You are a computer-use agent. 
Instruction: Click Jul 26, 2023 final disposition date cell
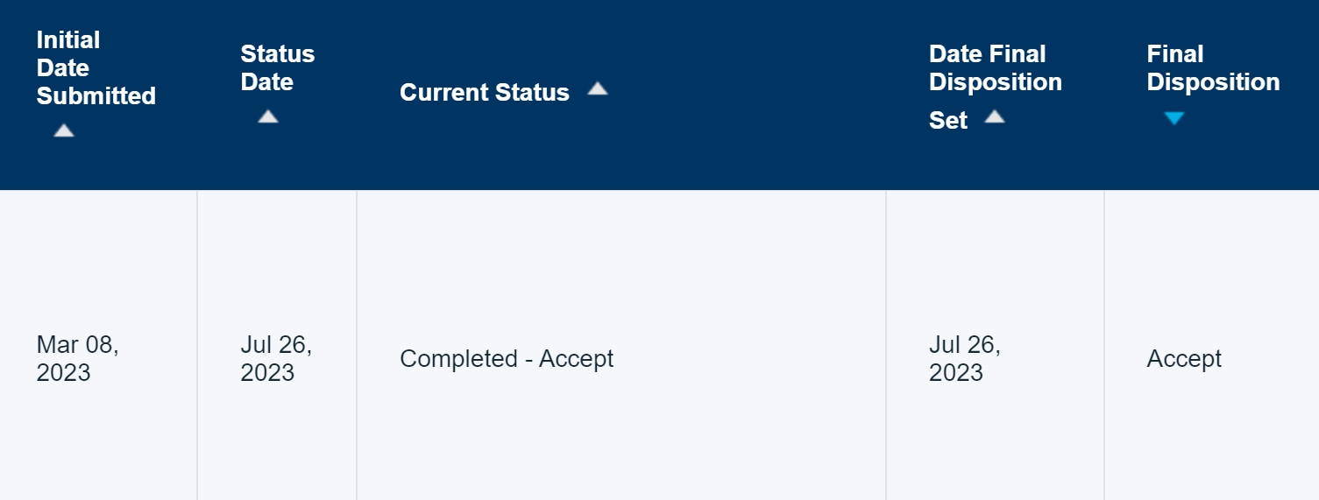coord(965,359)
